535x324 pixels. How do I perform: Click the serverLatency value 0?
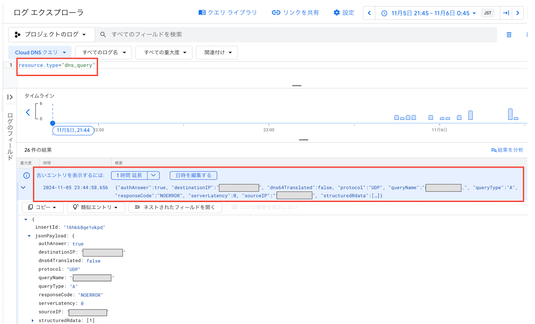pos(82,303)
